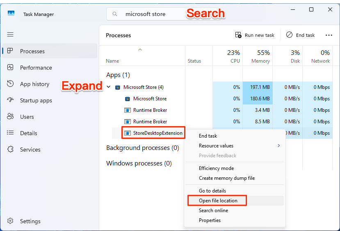Open the Startup apps page
The image size is (340, 231).
point(50,100)
